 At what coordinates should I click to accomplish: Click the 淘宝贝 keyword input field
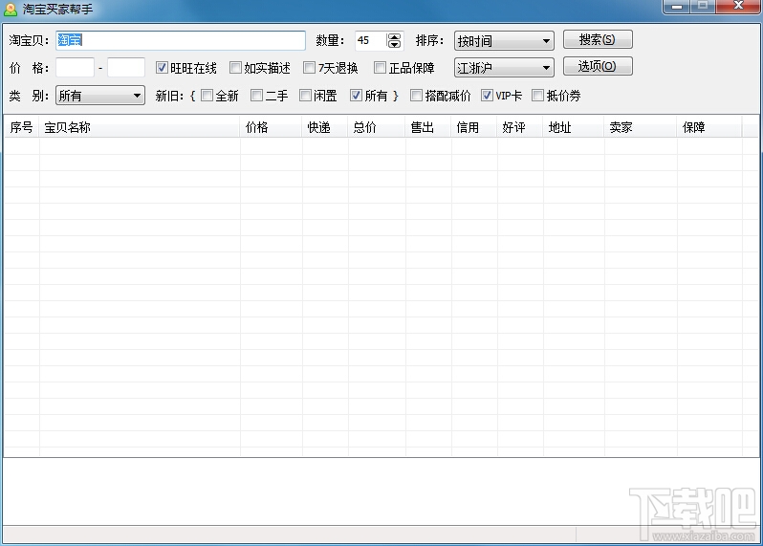click(181, 40)
